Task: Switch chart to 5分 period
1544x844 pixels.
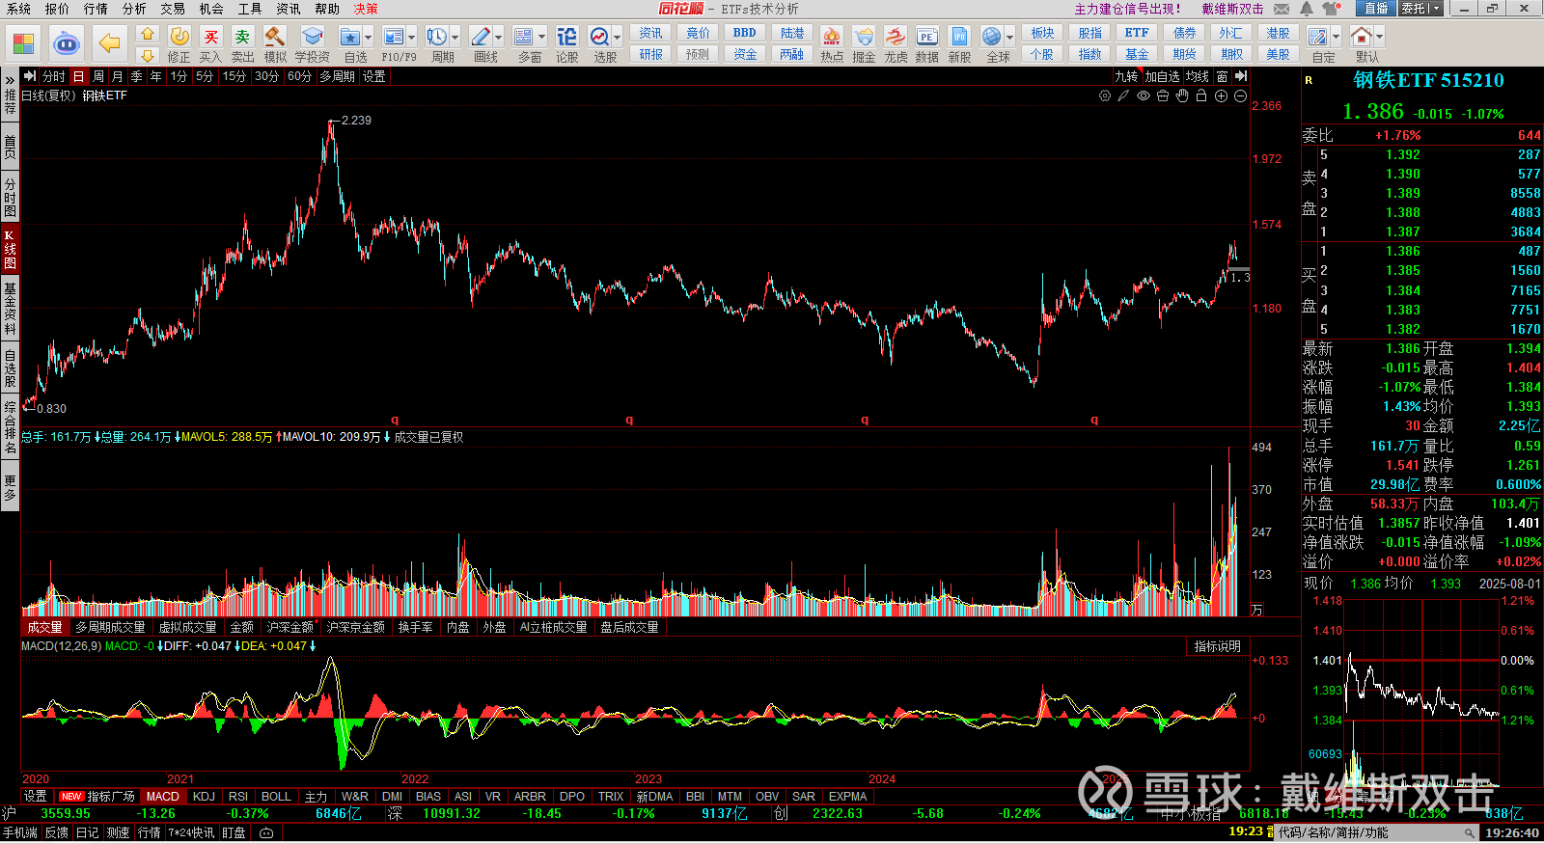Action: (205, 76)
